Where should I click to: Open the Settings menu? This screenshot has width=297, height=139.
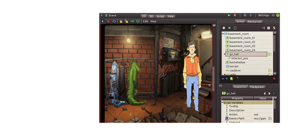point(263,15)
